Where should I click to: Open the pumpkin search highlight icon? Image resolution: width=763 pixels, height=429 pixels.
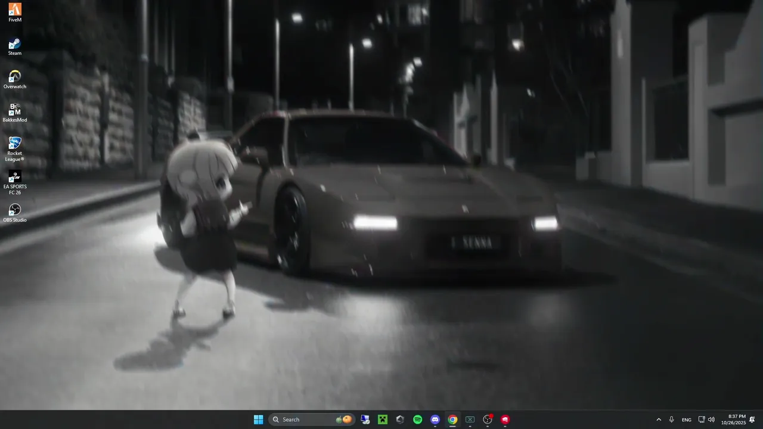(x=343, y=419)
